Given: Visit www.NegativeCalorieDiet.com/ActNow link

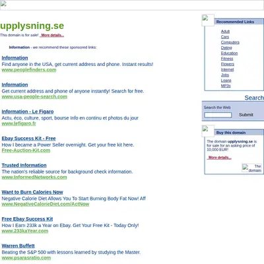Looking at the screenshot, I should point(46,204).
